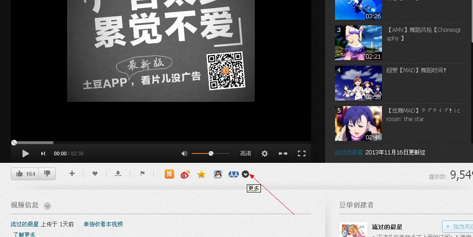473x237 pixels.
Task: Open playlist author link beside 2013年11月16日更新过
Action: point(349,152)
